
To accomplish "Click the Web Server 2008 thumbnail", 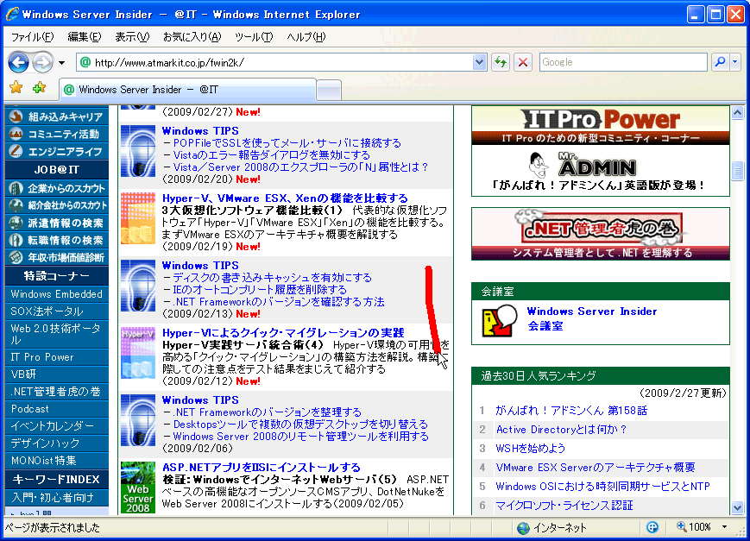I will tap(138, 488).
